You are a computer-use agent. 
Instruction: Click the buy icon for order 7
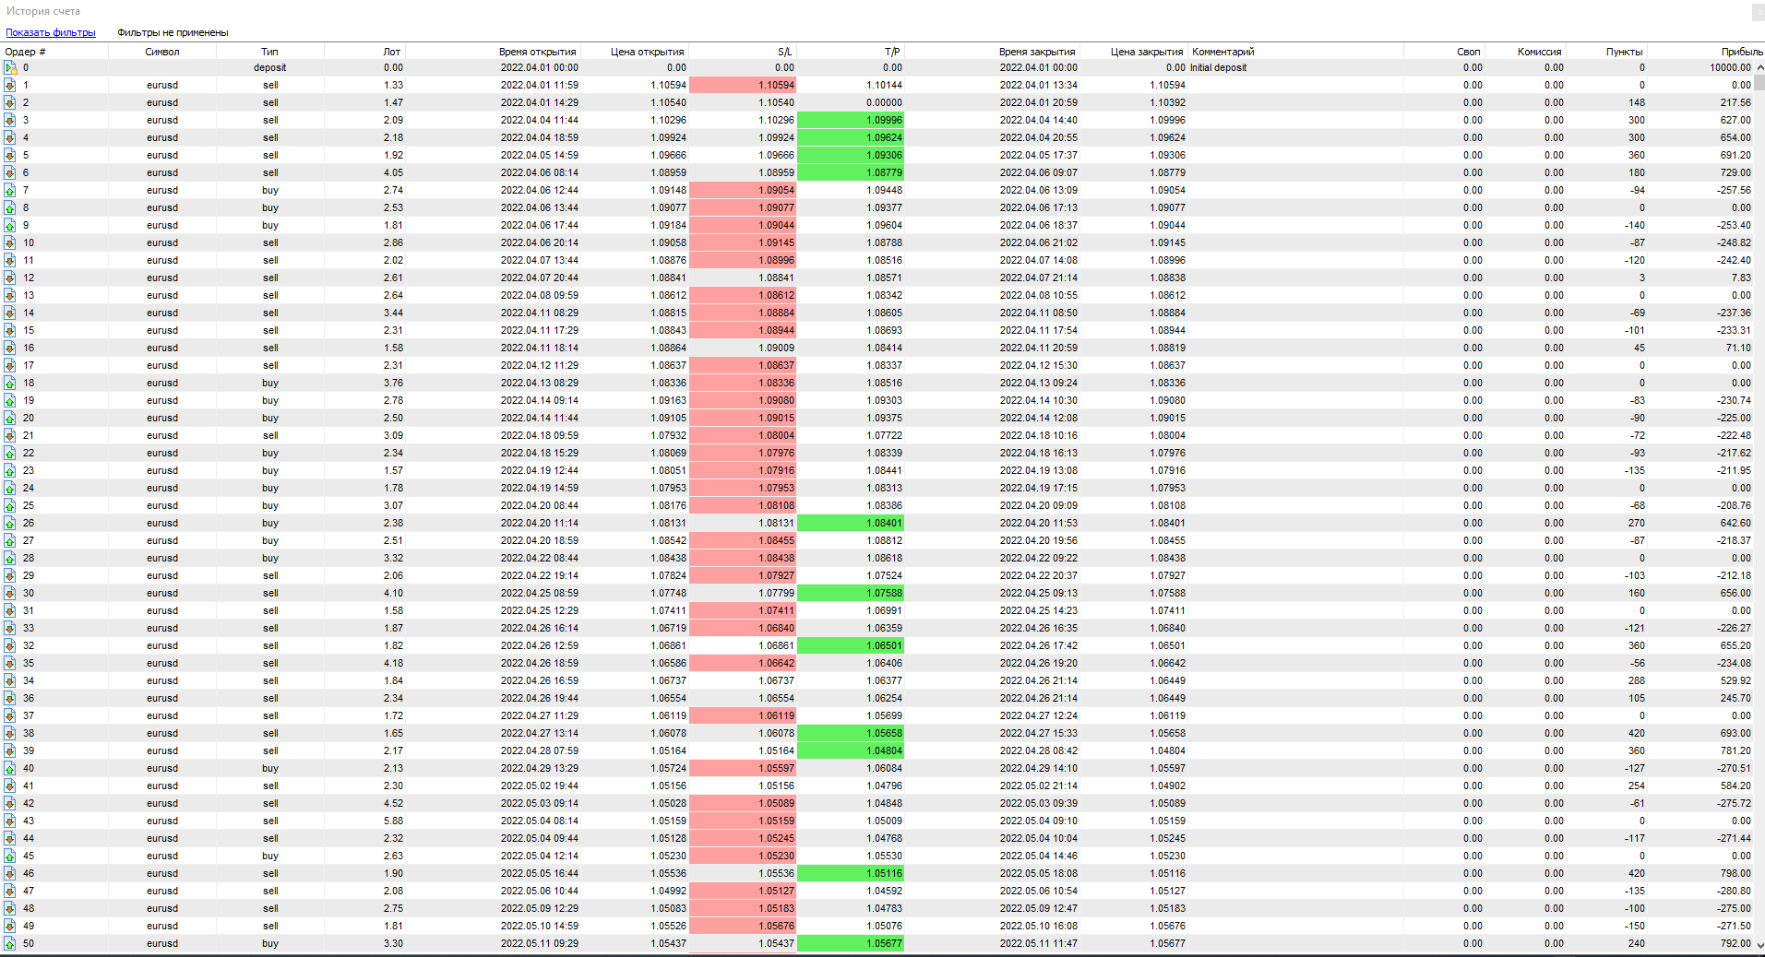10,190
